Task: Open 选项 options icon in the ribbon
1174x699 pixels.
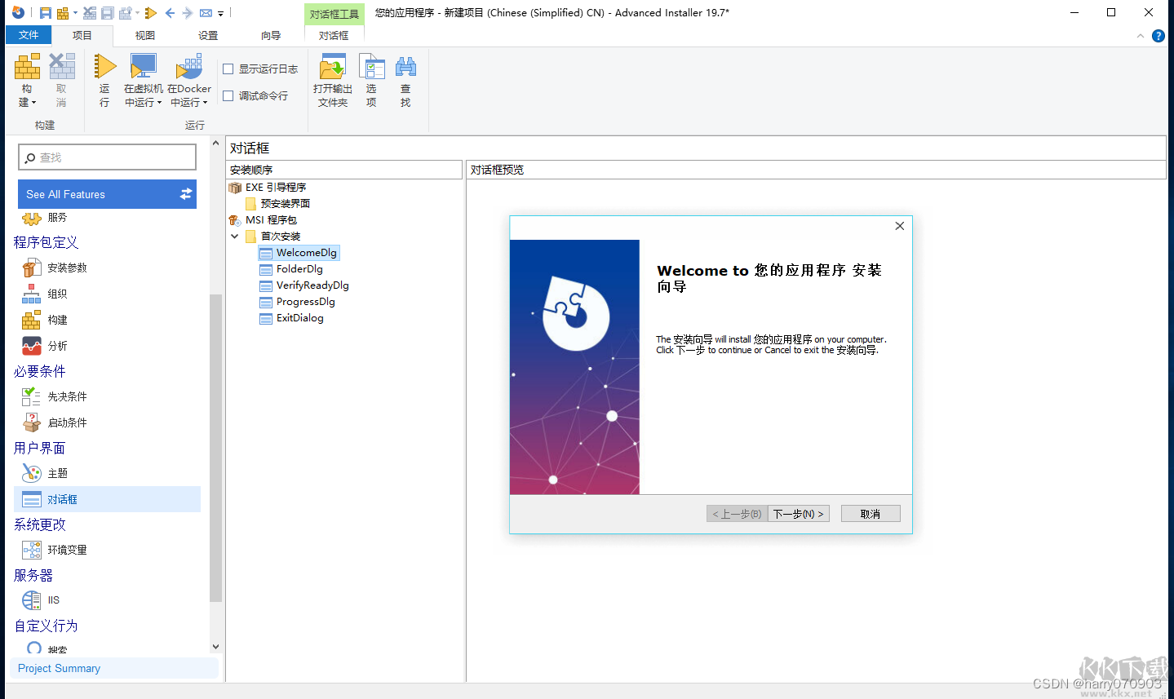Action: pos(372,67)
